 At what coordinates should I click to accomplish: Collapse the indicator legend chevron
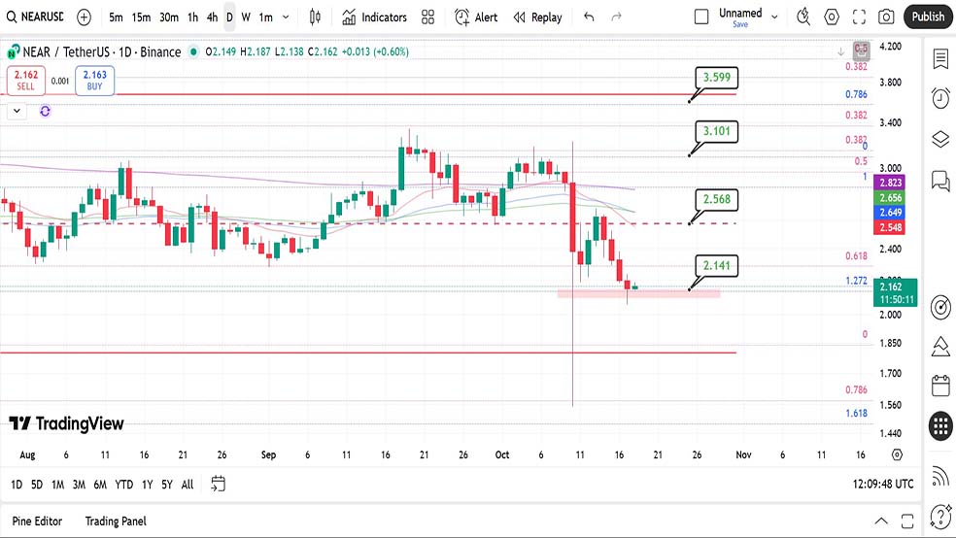tap(17, 112)
